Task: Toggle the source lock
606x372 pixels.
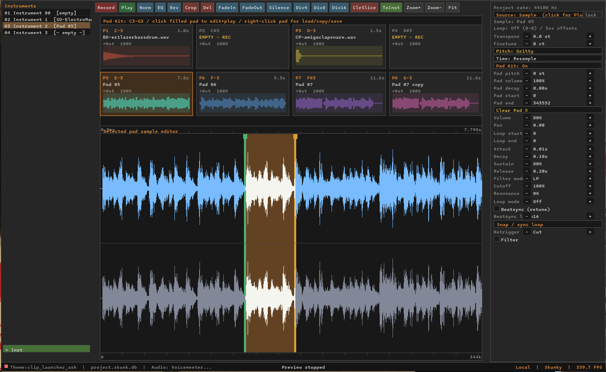Action: tap(592, 15)
